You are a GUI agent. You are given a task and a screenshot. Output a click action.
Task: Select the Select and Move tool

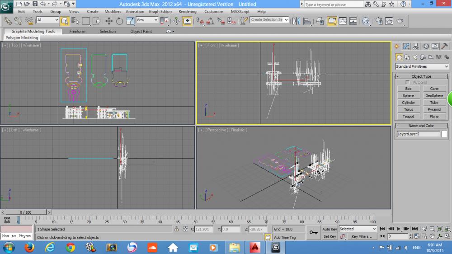(x=109, y=21)
